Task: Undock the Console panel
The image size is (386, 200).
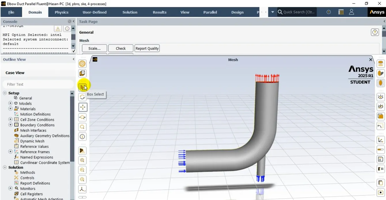Action: coord(69,22)
